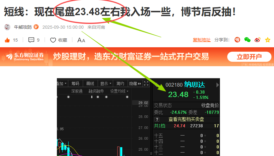Click next stock arrow beside 纳思达
This screenshot has width=274, height=156.
217,85
